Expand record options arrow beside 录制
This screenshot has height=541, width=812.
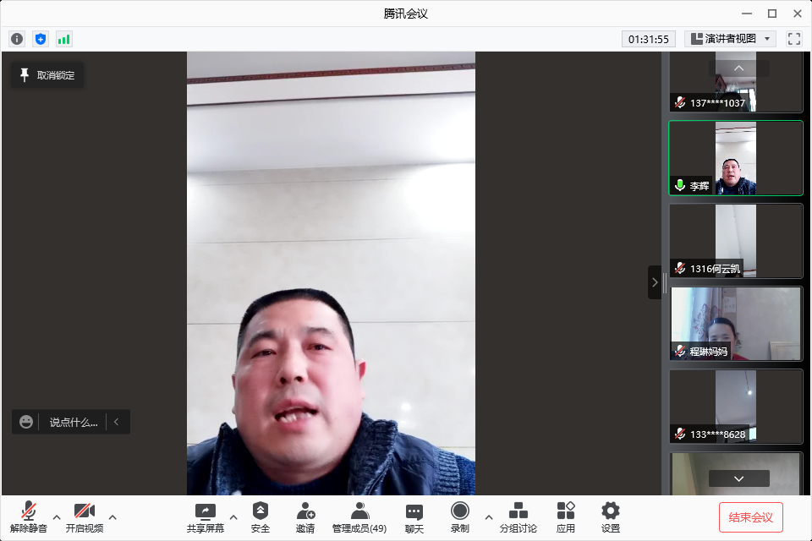[488, 517]
